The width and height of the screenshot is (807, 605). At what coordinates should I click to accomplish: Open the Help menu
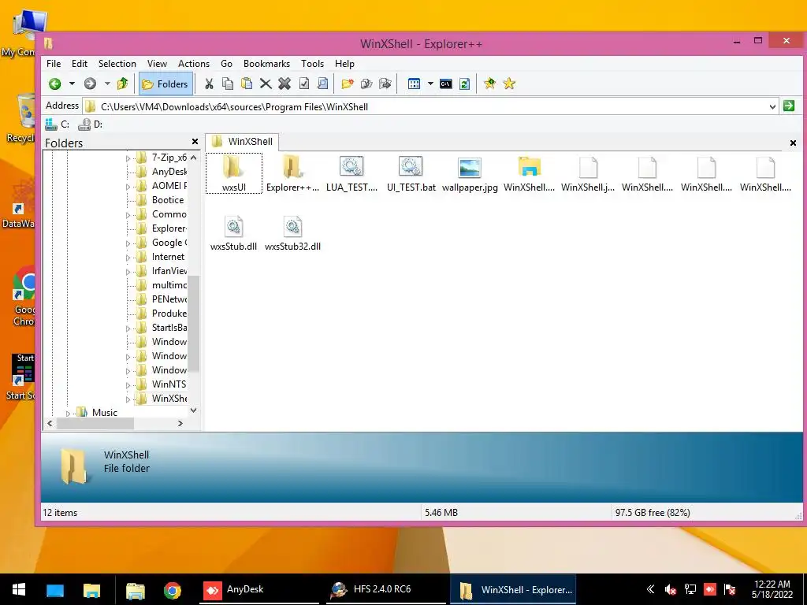344,64
